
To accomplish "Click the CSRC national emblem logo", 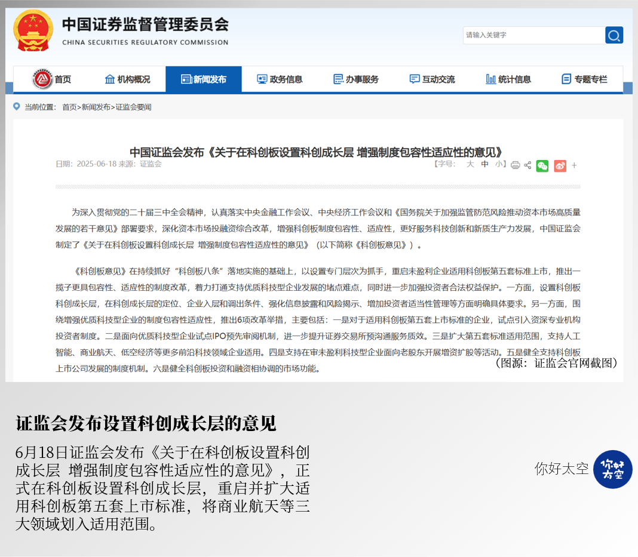I will [33, 30].
